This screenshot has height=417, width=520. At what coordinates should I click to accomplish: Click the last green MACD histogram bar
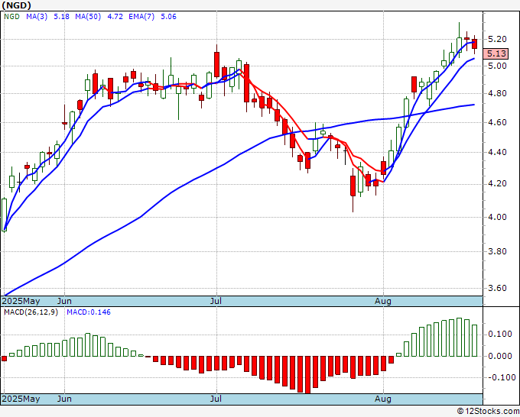475,341
